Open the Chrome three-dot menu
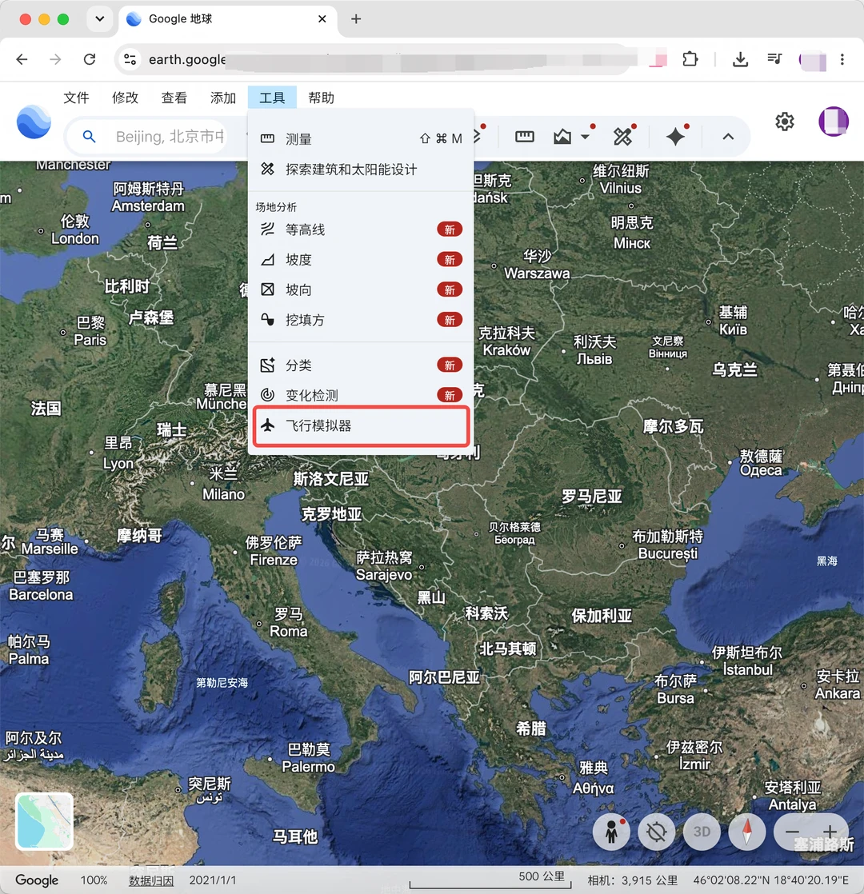The height and width of the screenshot is (894, 864). 842,58
